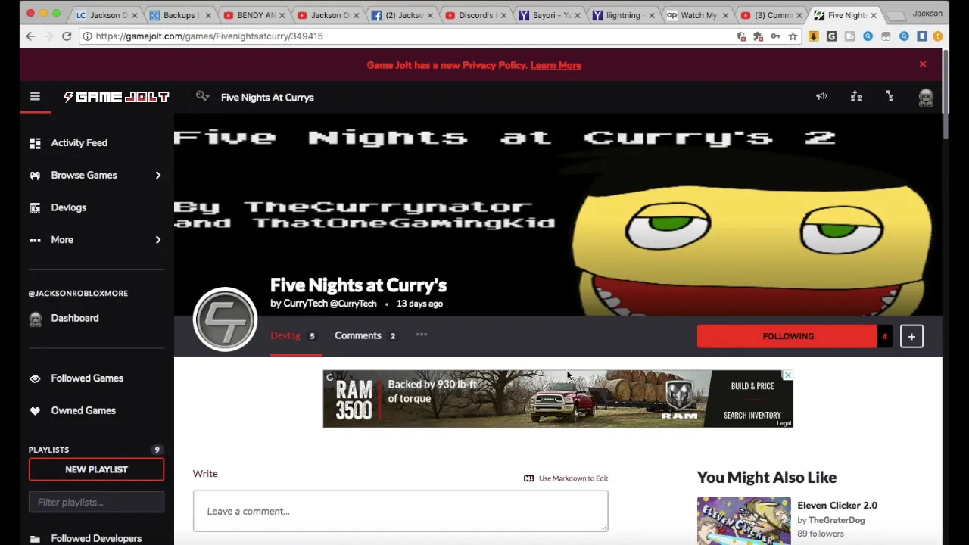Image resolution: width=969 pixels, height=545 pixels.
Task: Open Dashboard in the sidebar
Action: click(74, 318)
